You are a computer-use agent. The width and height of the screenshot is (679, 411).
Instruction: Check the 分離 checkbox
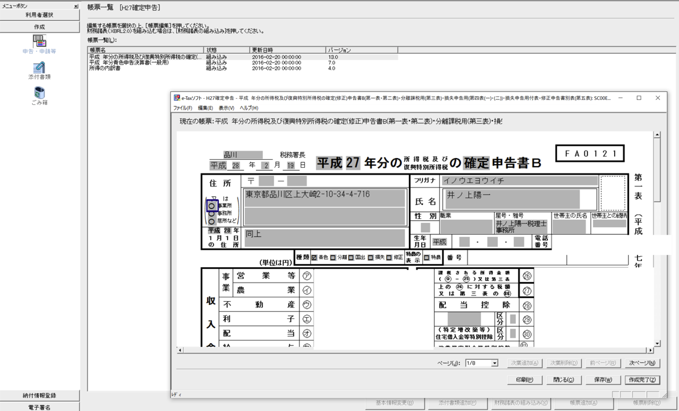point(333,257)
